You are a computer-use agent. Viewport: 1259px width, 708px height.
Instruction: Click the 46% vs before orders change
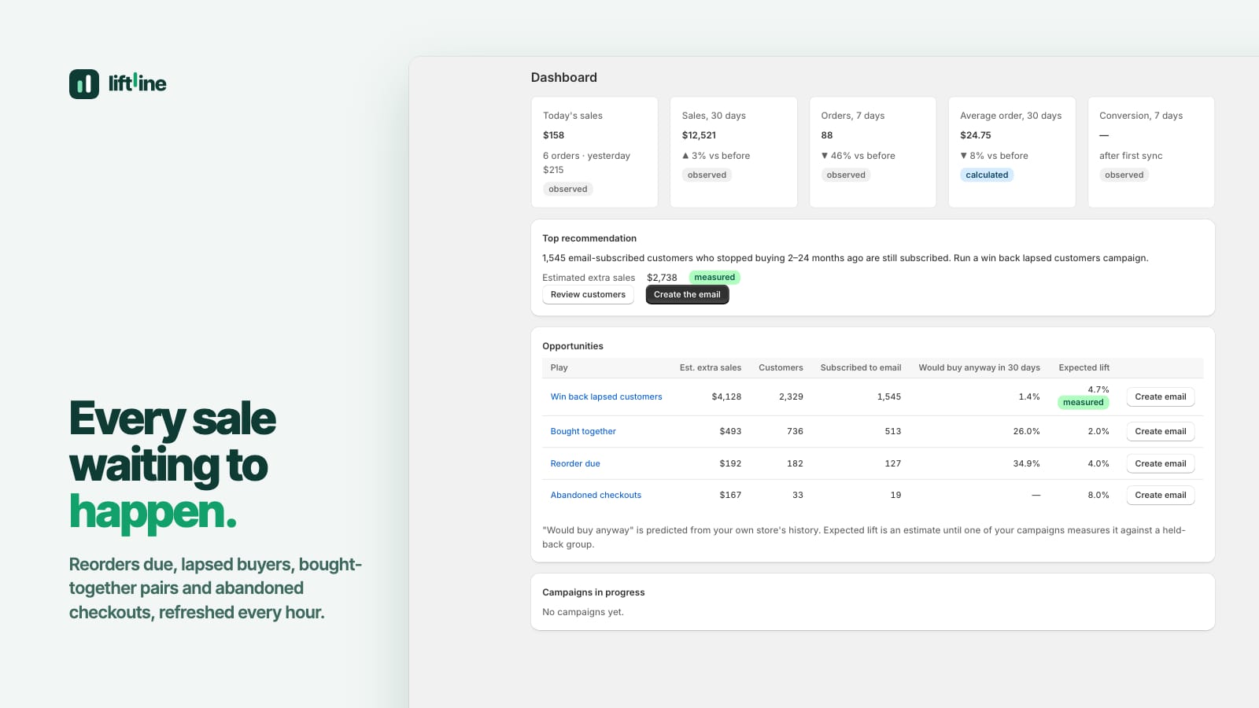(858, 156)
